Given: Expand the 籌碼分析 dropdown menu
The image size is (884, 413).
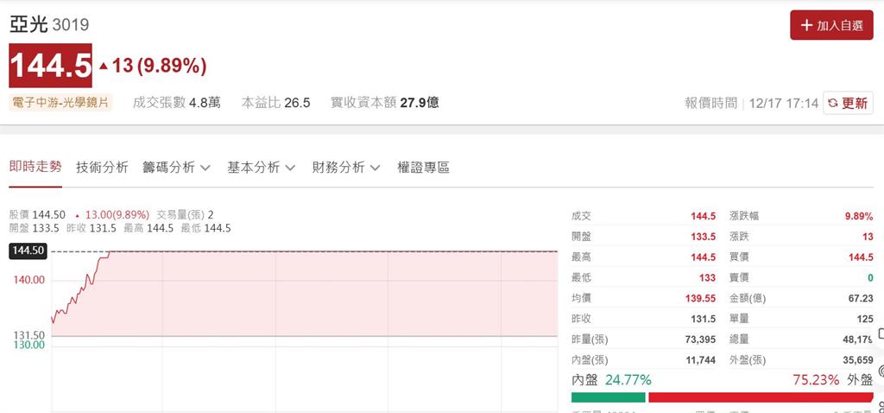Looking at the screenshot, I should (176, 168).
